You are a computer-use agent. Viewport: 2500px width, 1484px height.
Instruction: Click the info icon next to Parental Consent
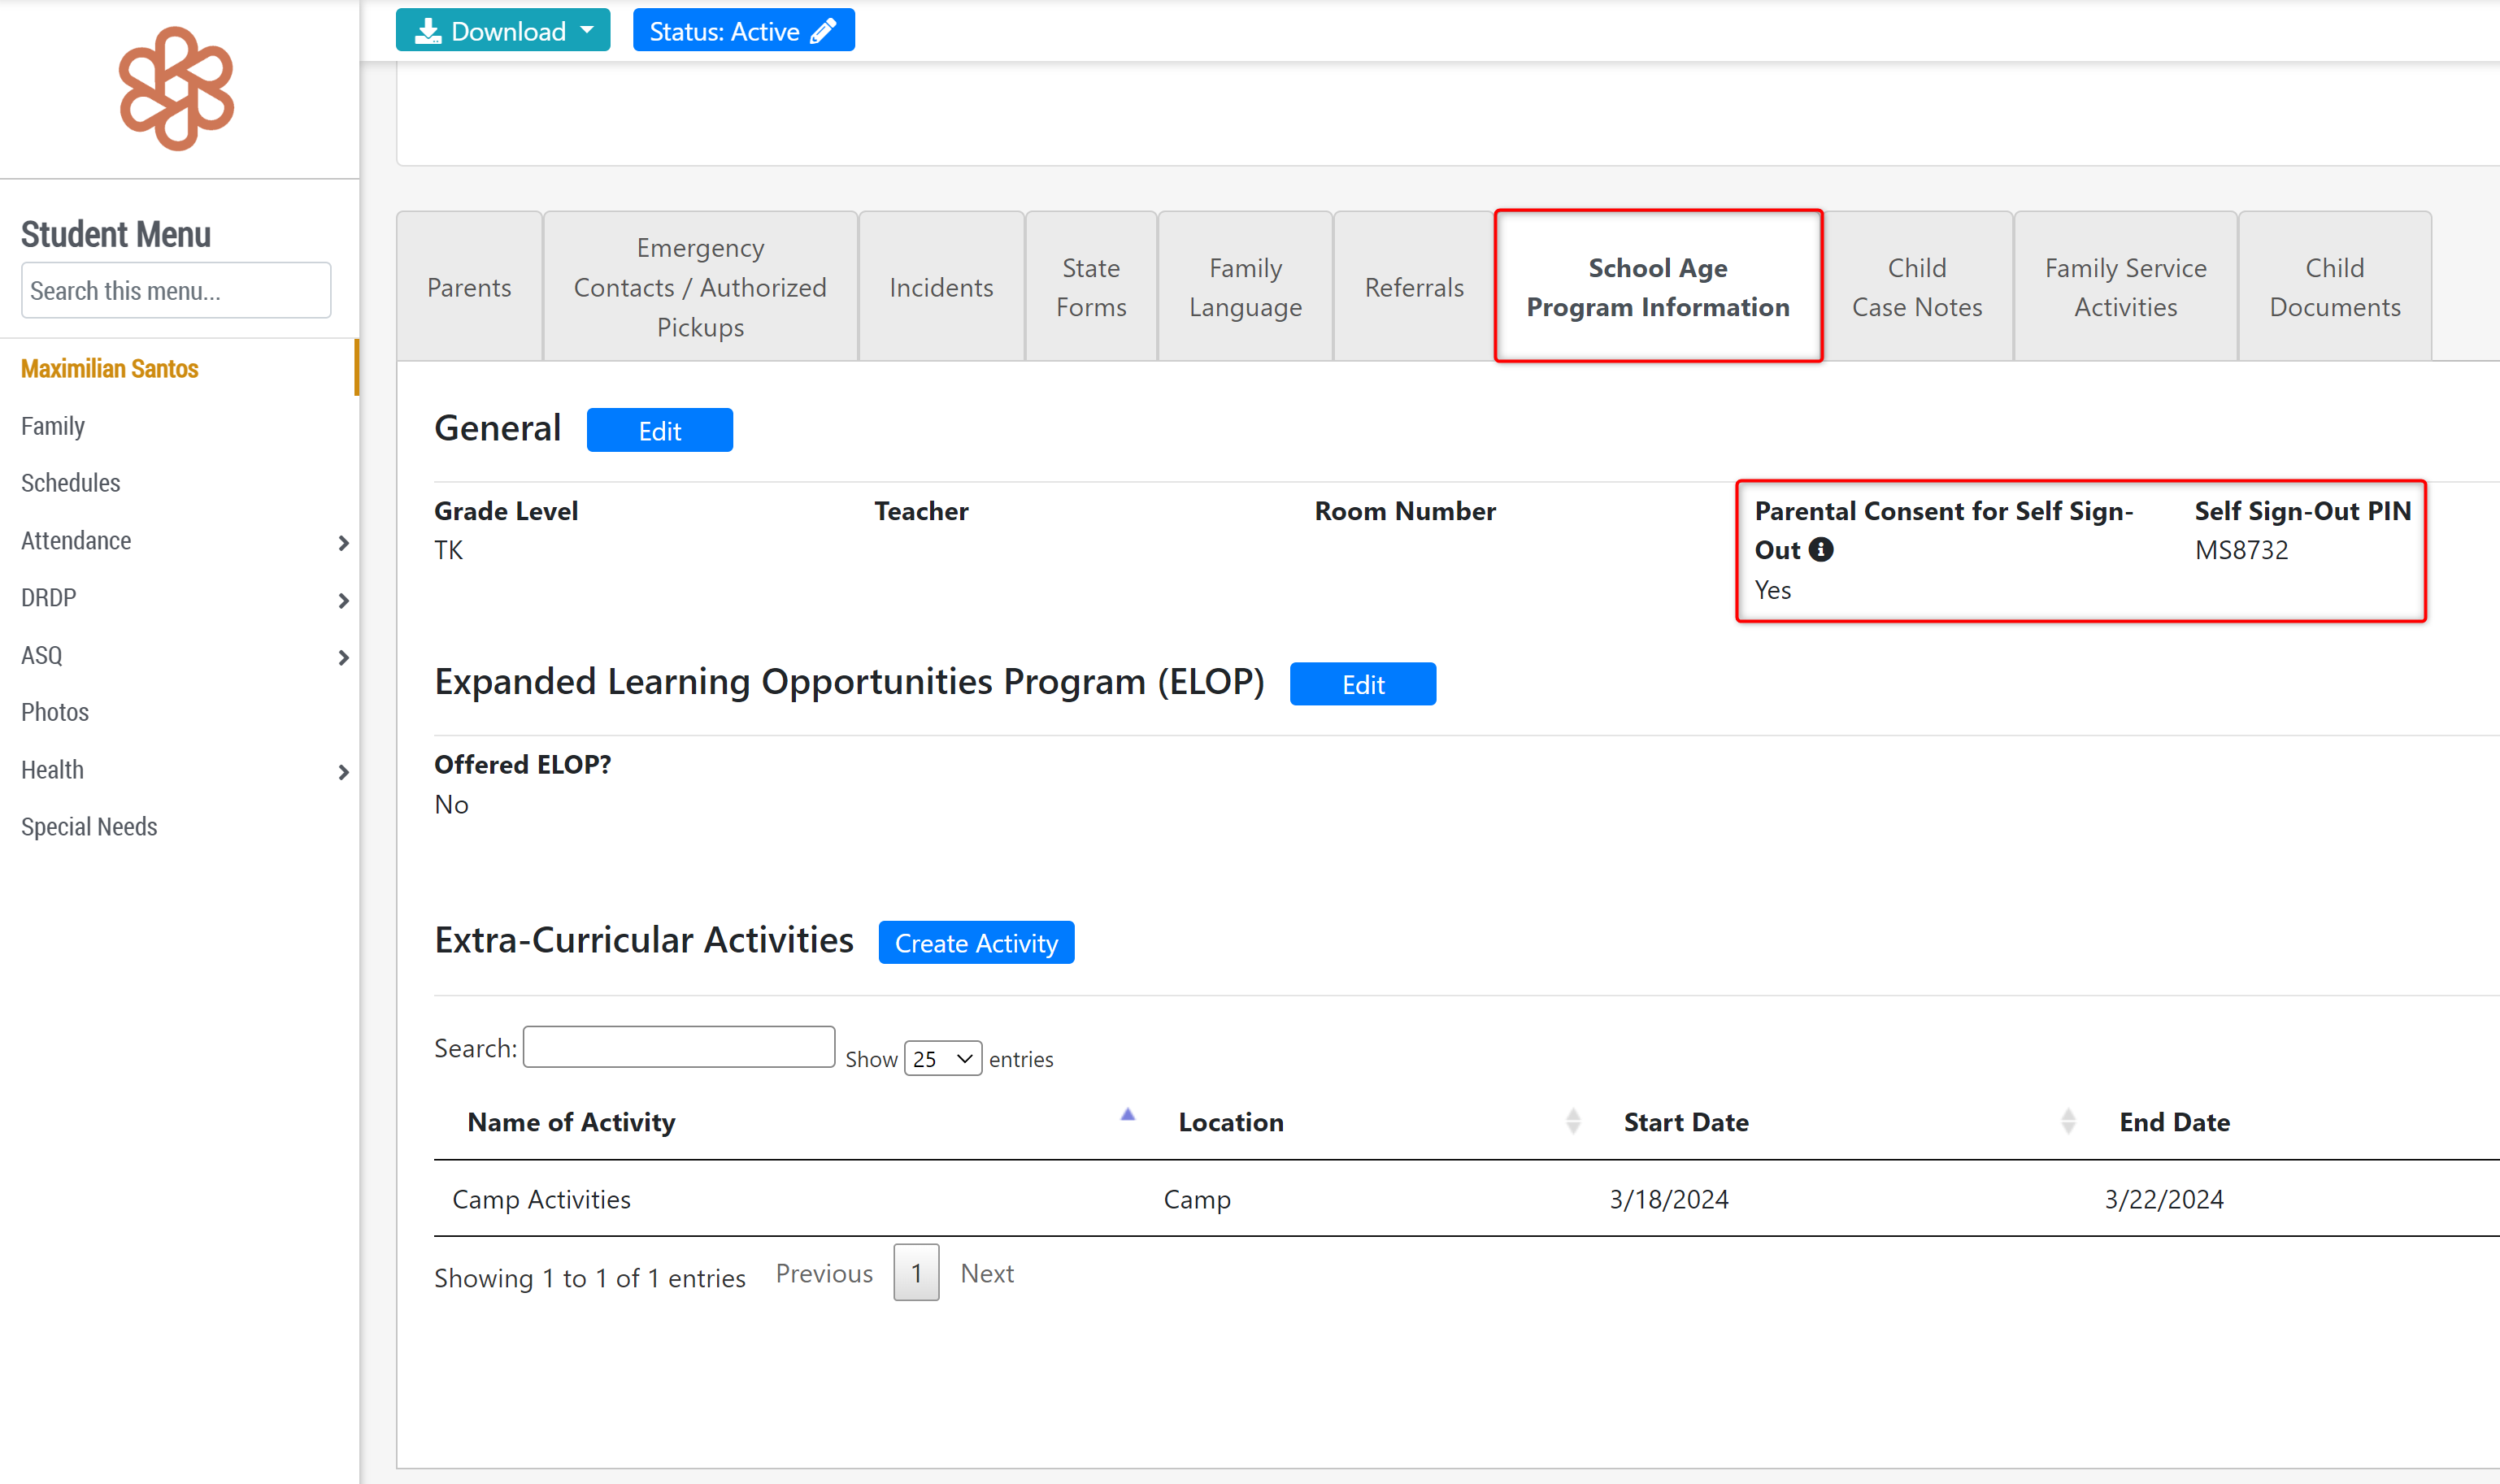[1820, 550]
